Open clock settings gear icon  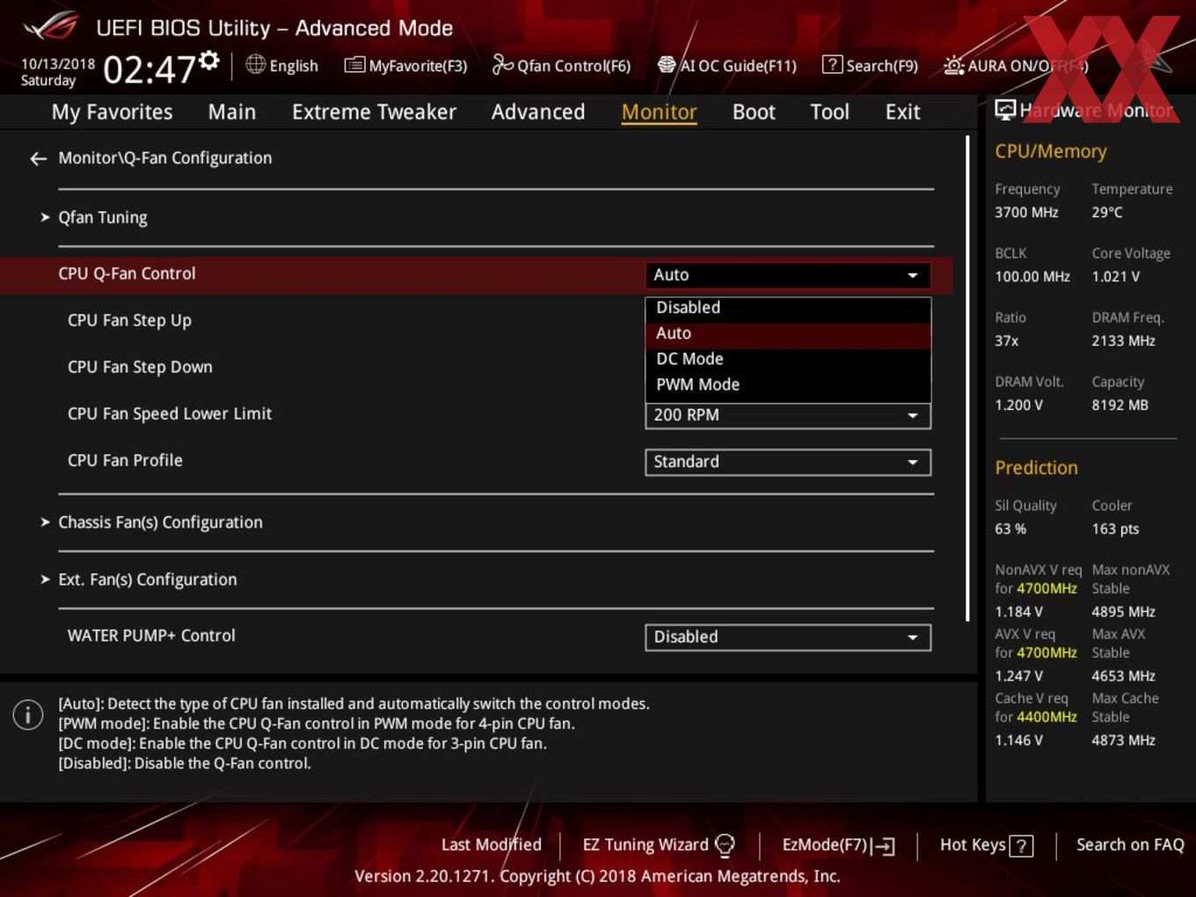click(x=209, y=60)
